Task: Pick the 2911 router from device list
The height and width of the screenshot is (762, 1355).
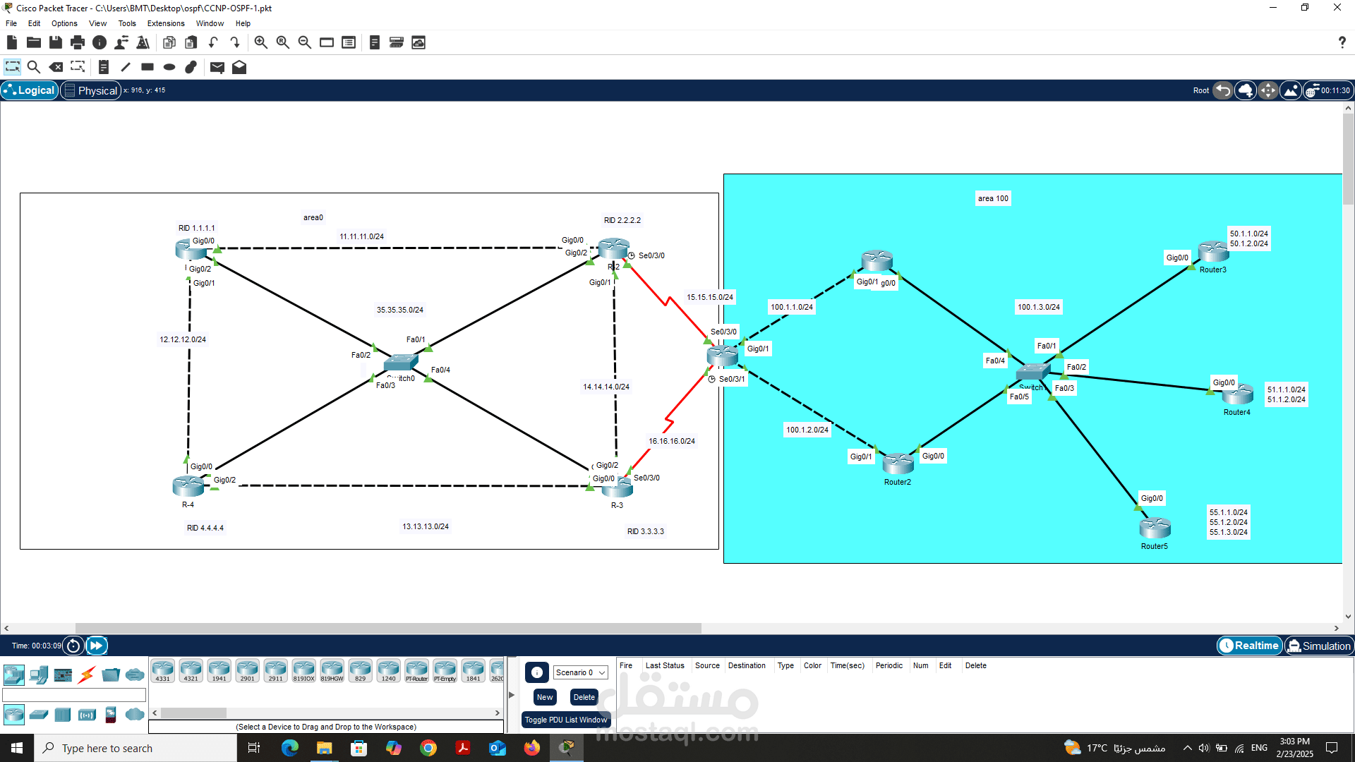Action: 275,671
